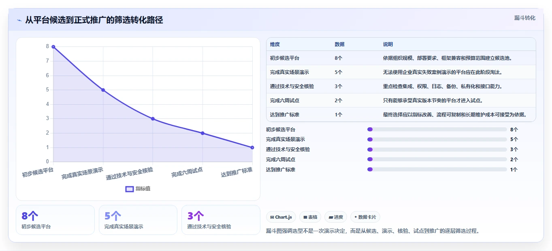552x251 pixels.
Task: Click the chart data point for 完成六周试点
Action: tap(202, 133)
